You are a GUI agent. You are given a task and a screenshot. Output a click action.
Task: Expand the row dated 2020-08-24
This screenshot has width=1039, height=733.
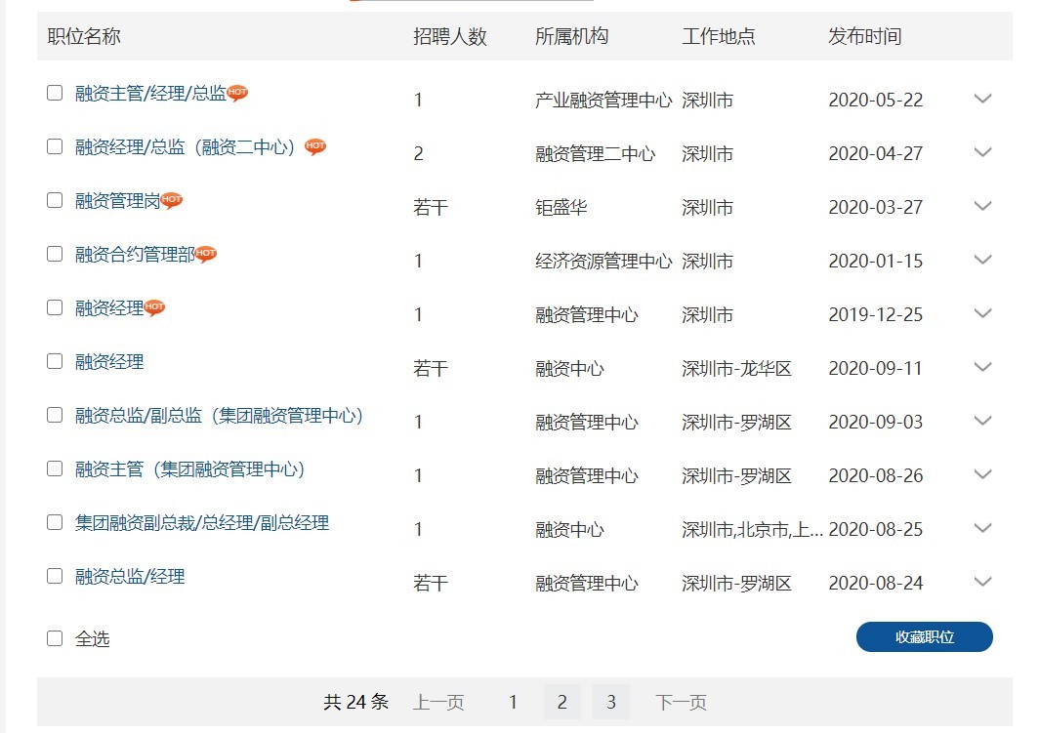click(982, 582)
